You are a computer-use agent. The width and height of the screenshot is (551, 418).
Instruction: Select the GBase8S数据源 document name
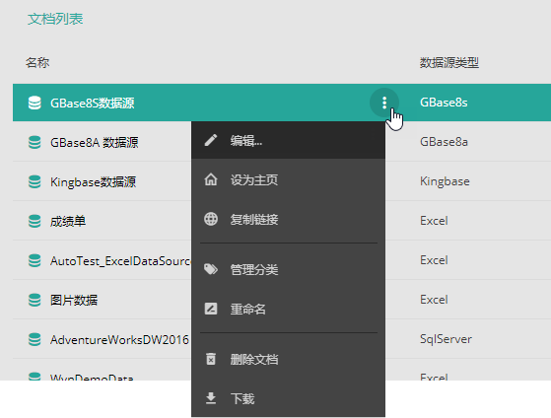click(92, 103)
